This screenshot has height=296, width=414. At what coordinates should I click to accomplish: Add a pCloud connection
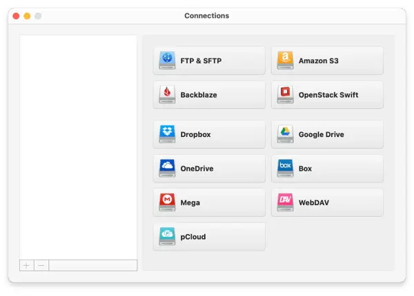click(209, 237)
